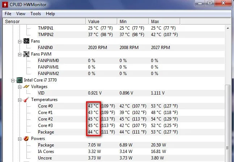The height and width of the screenshot is (162, 234).
Task: Collapse the Powers tree node
Action: click(20, 139)
